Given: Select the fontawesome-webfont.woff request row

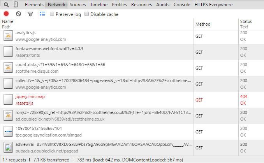Looking at the screenshot, I should [x=49, y=49].
